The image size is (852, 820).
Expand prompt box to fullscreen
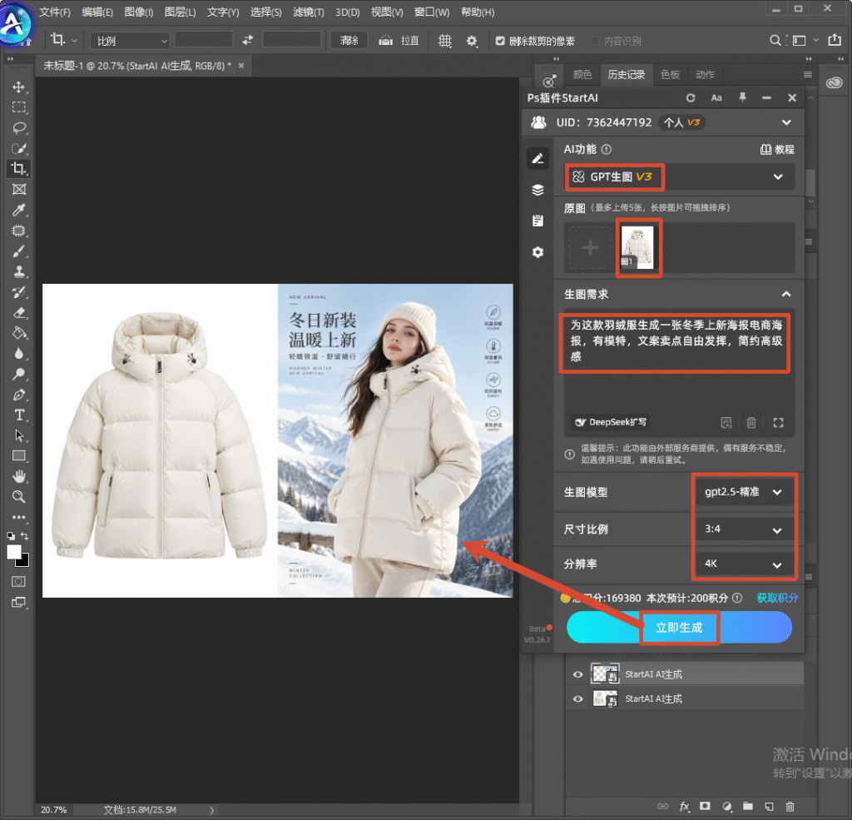[x=778, y=423]
